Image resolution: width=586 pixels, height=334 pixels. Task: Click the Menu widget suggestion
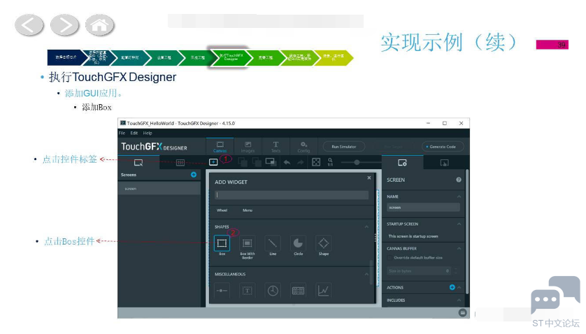click(248, 210)
